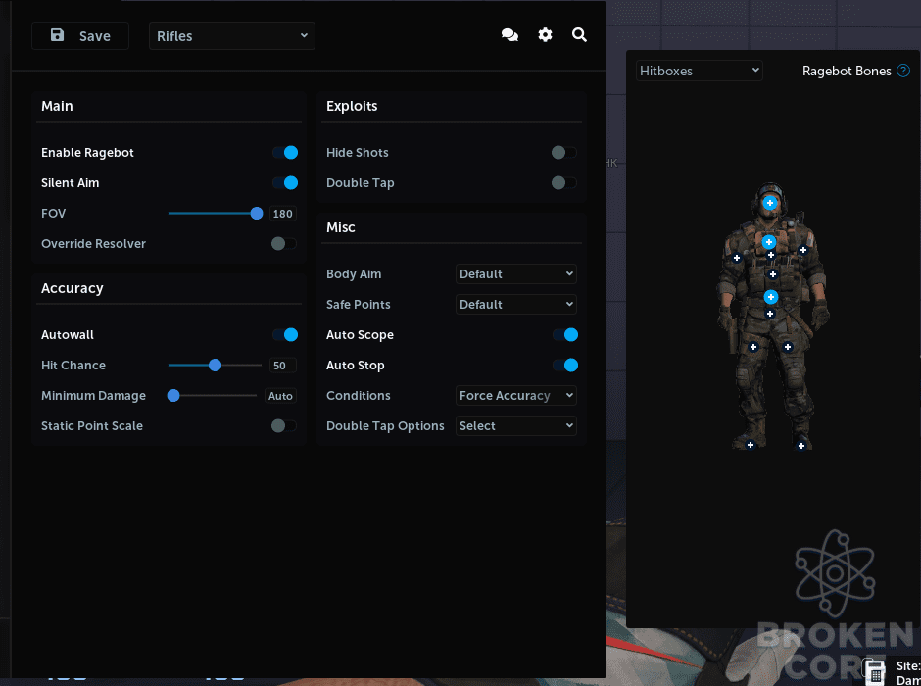Screen dimensions: 921x686
Task: Switch off the Auto Stop toggle
Action: click(565, 366)
